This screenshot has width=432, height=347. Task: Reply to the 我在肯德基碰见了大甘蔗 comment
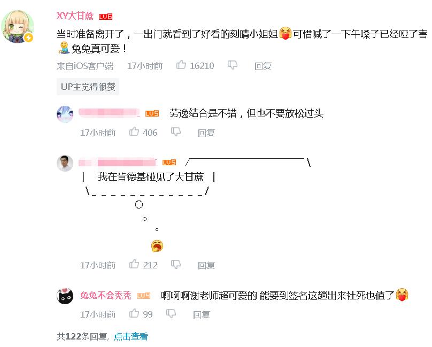point(206,265)
